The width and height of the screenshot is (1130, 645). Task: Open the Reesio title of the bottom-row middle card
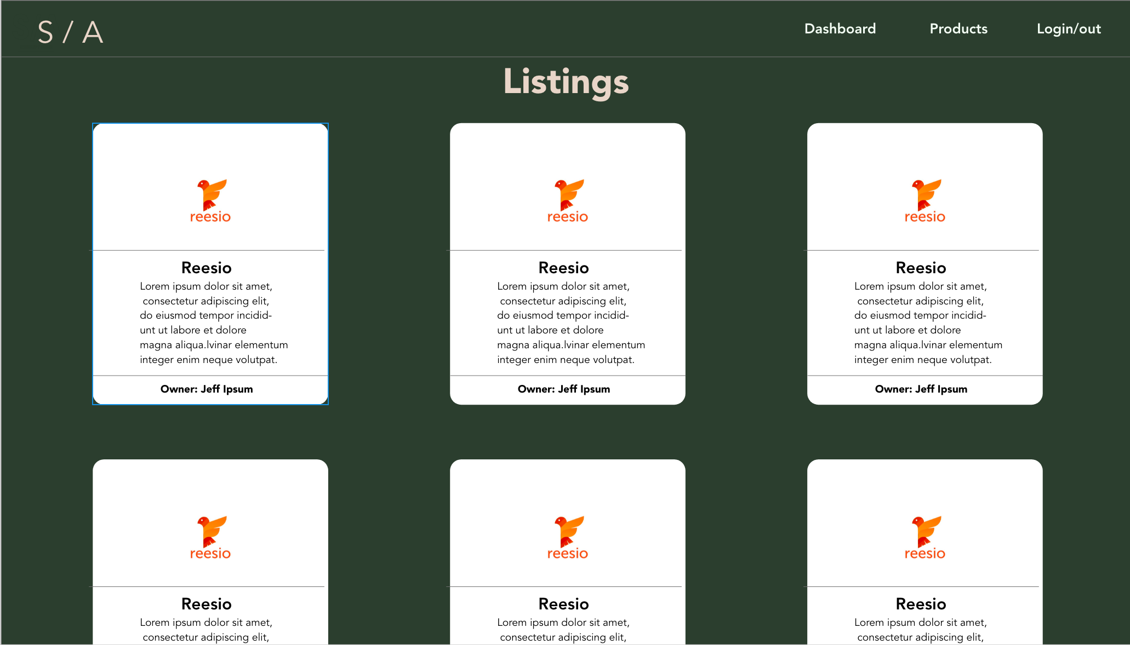(x=564, y=604)
